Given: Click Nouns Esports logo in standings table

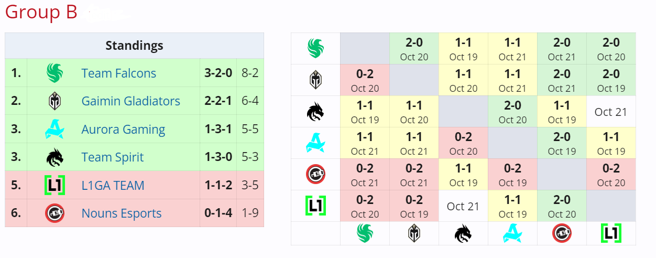Looking at the screenshot, I should [x=54, y=213].
